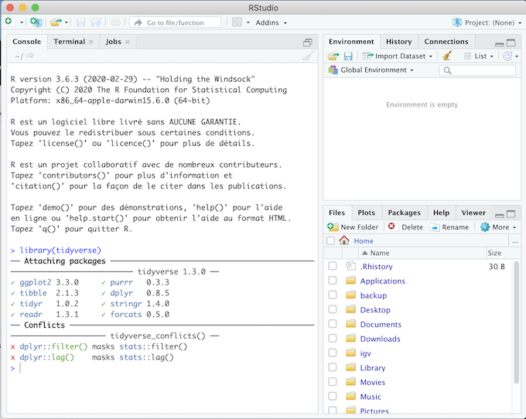Clear environment objects with broom icon
This screenshot has height=419, width=526.
446,56
